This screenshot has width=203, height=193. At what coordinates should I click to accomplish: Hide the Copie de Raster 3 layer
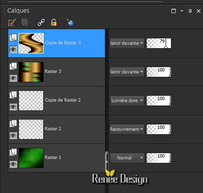tap(13, 49)
